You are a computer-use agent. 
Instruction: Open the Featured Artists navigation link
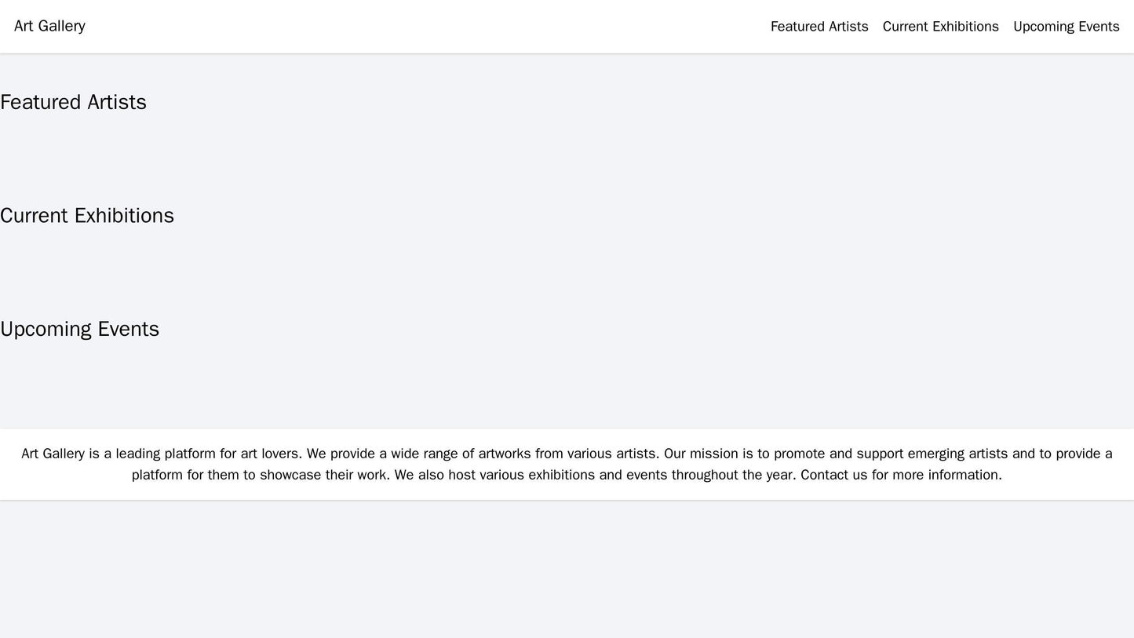pos(821,25)
